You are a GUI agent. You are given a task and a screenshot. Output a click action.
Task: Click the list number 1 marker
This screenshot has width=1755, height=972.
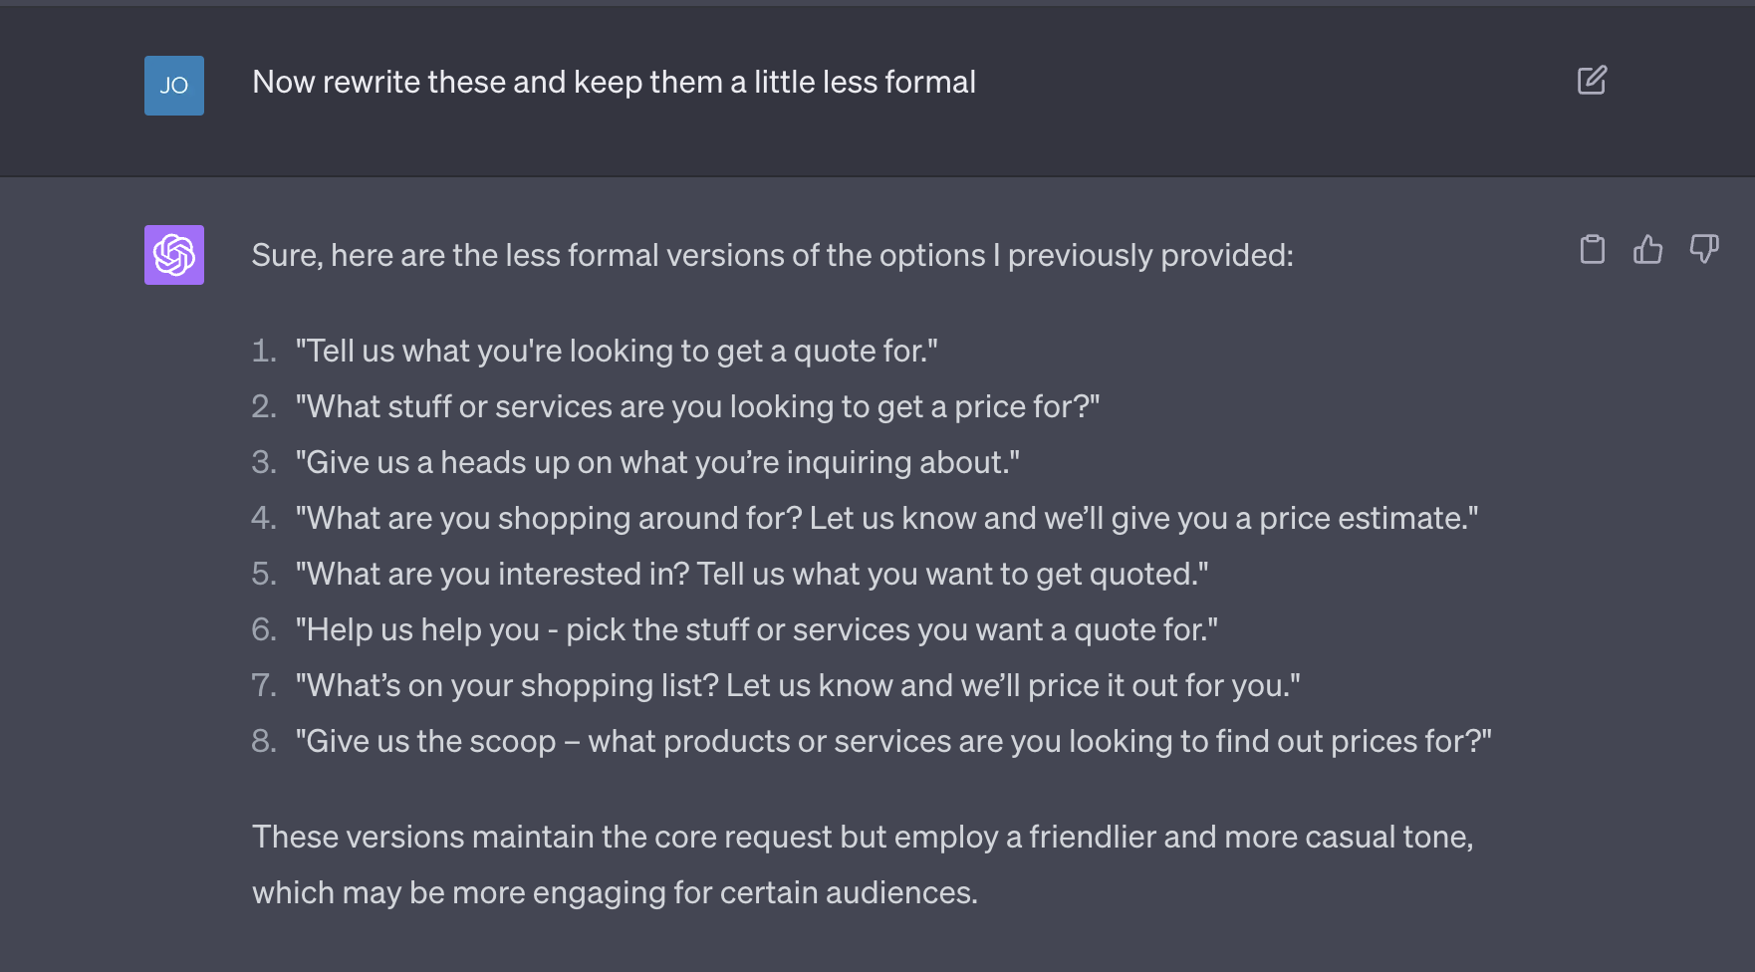click(263, 351)
